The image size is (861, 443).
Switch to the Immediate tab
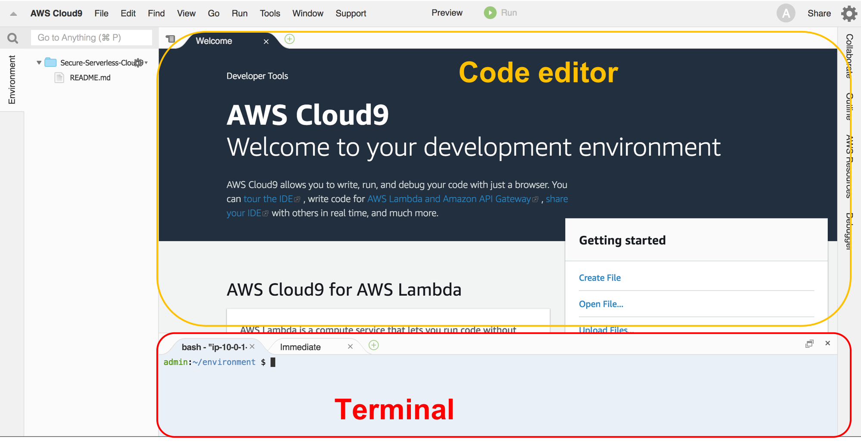300,347
